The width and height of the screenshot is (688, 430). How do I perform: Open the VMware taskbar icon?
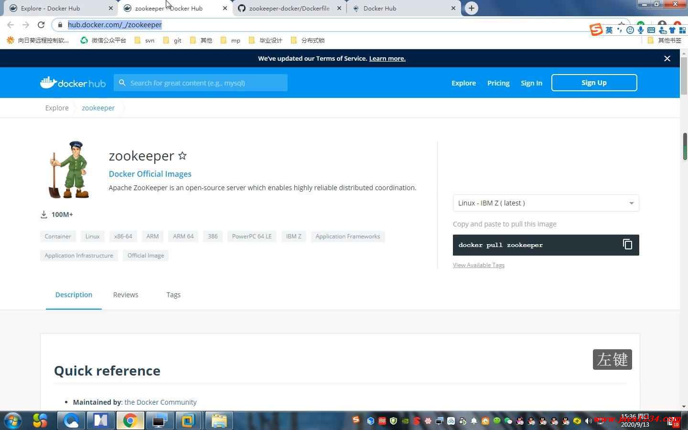click(189, 420)
